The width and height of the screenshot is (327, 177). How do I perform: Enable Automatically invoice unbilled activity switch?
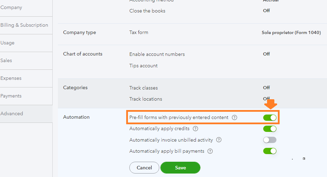tap(269, 140)
